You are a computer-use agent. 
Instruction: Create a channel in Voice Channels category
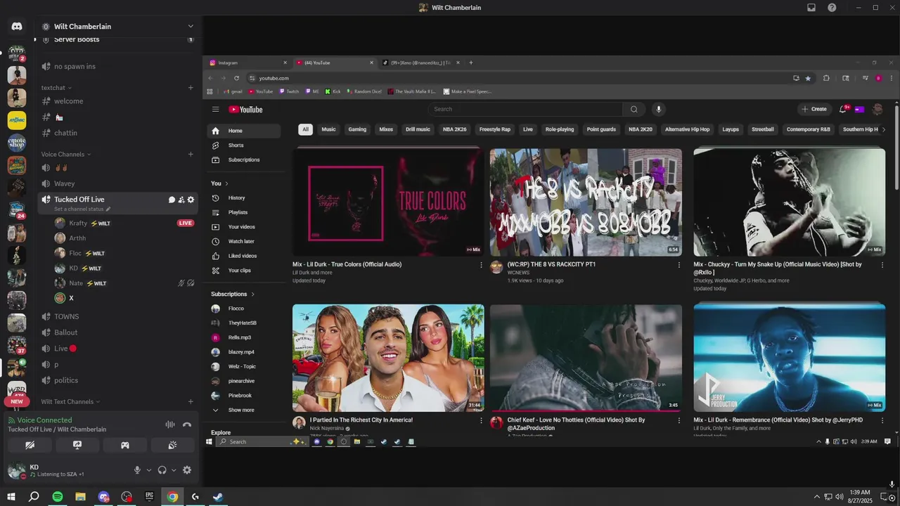pyautogui.click(x=191, y=154)
